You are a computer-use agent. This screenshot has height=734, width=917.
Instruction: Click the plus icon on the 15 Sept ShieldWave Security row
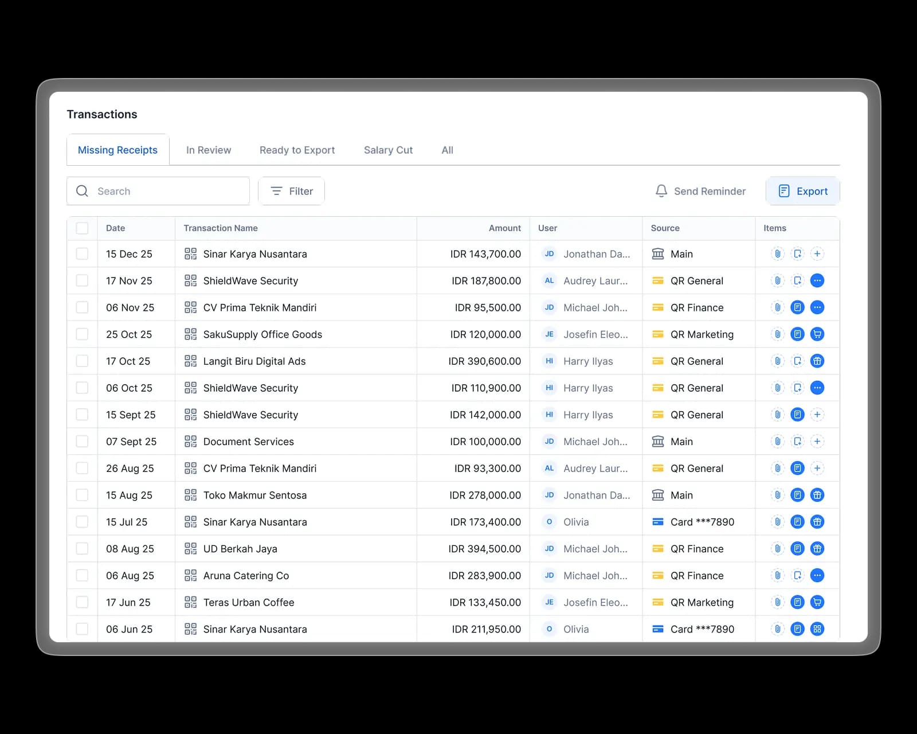point(817,414)
